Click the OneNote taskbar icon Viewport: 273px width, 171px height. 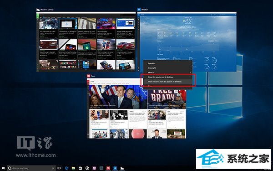[94, 168]
